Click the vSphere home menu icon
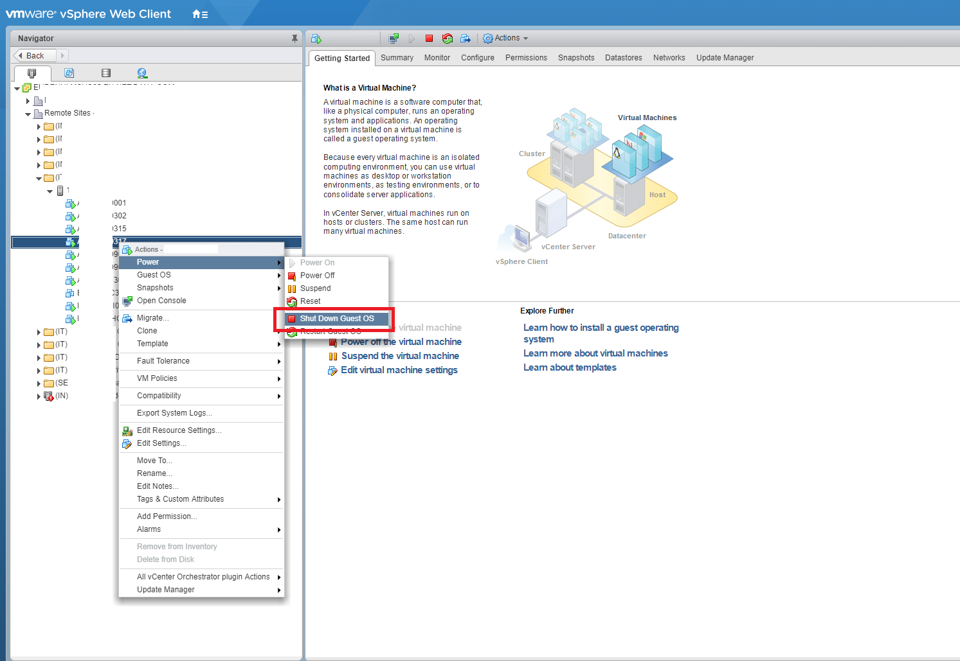Image resolution: width=960 pixels, height=661 pixels. 199,14
